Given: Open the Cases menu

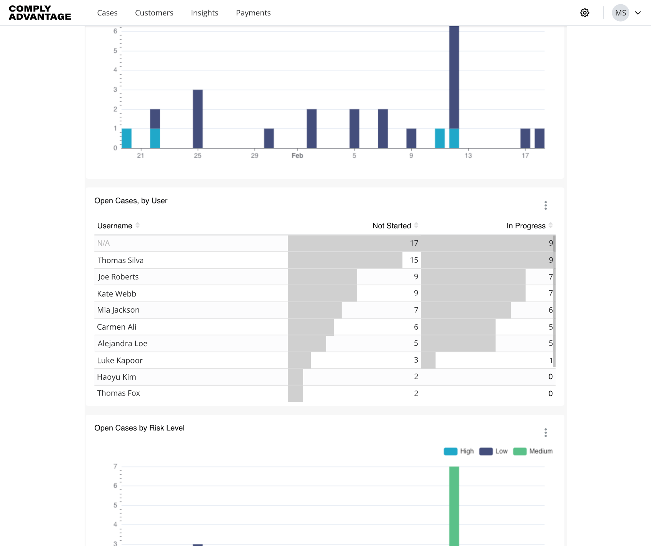Looking at the screenshot, I should pos(107,13).
